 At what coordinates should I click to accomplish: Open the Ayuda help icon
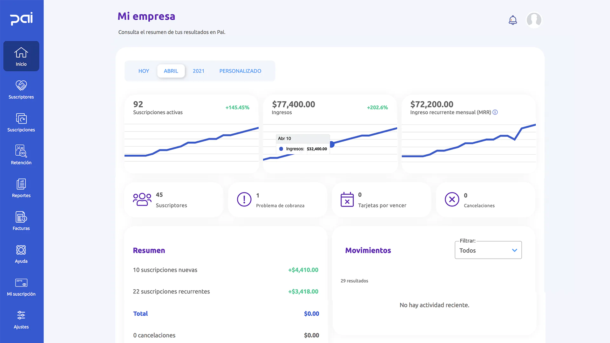click(x=21, y=250)
